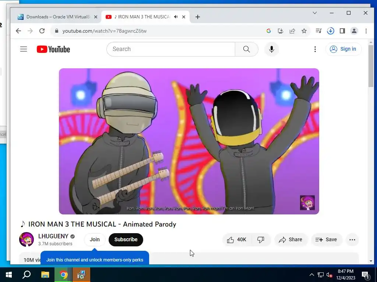Open more actions ellipsis beside Save
This screenshot has width=377, height=282.
pos(352,239)
